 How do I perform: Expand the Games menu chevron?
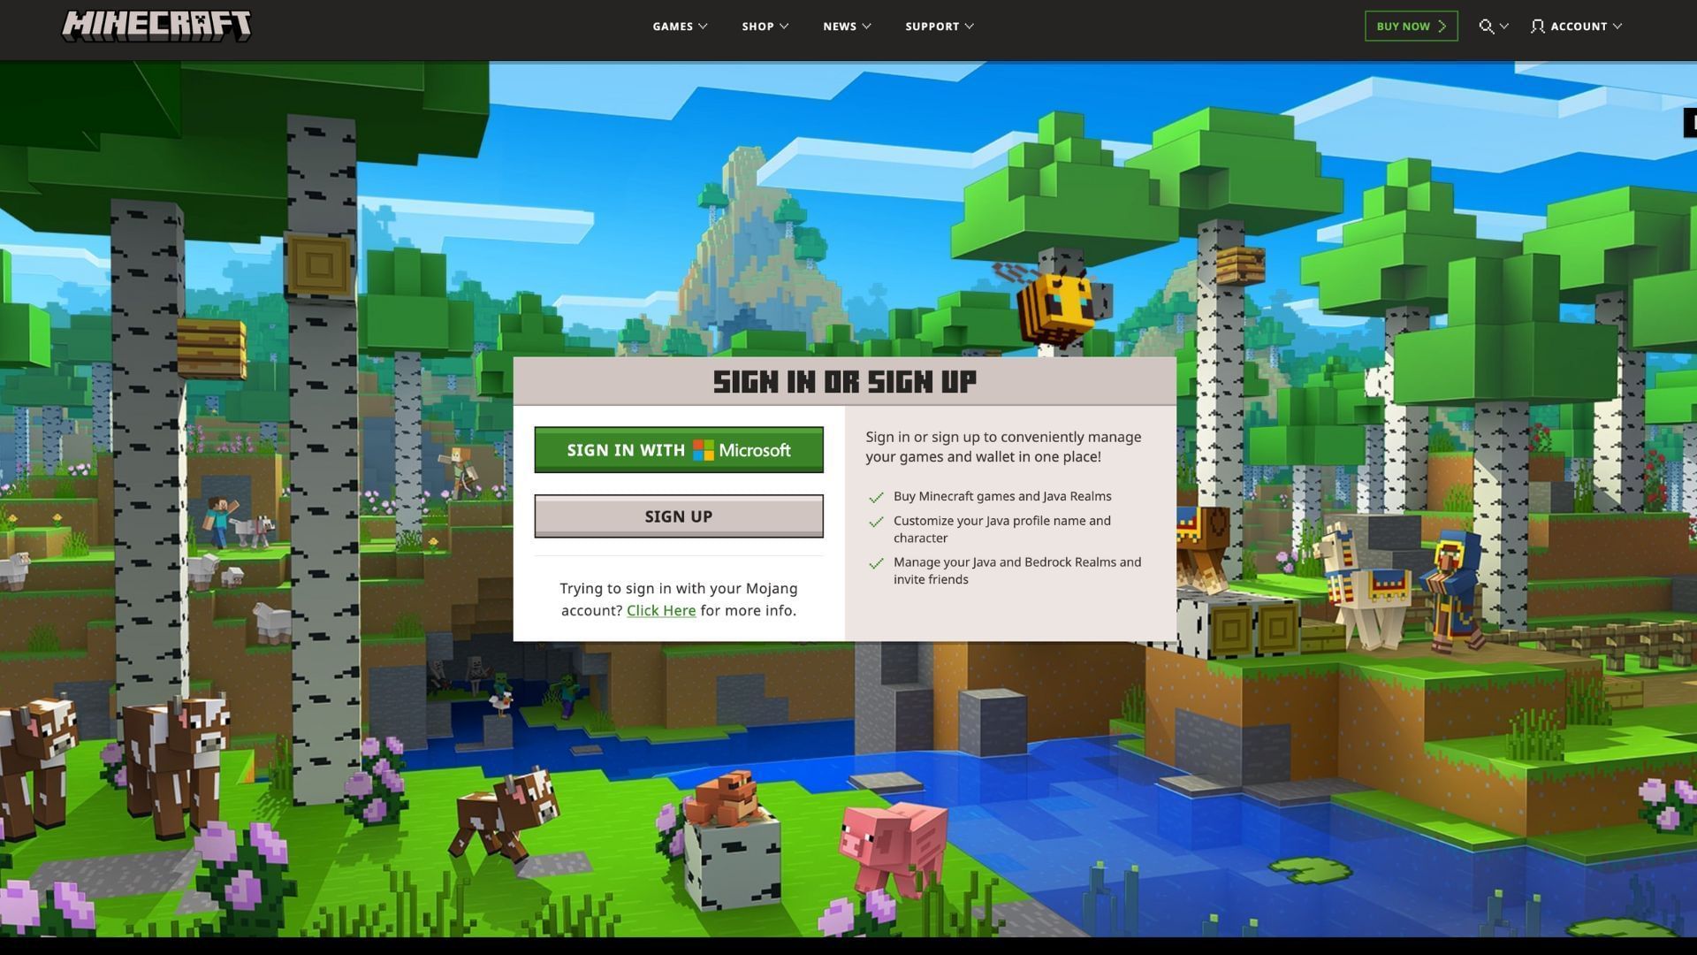click(x=704, y=27)
